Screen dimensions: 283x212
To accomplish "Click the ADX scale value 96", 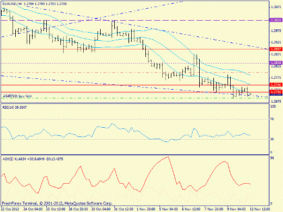I will (272, 158).
